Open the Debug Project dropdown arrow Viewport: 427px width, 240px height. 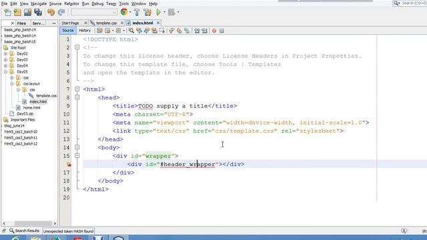click(x=178, y=12)
